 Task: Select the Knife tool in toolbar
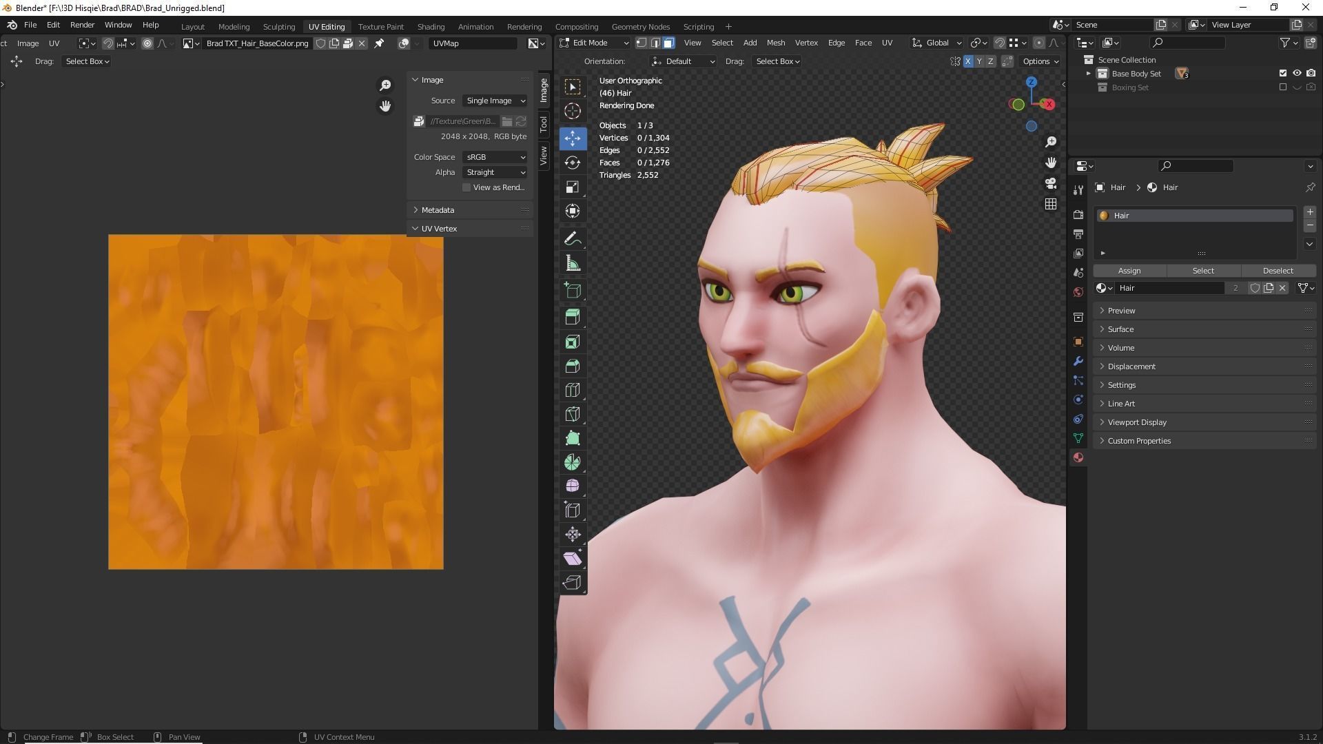pyautogui.click(x=572, y=414)
